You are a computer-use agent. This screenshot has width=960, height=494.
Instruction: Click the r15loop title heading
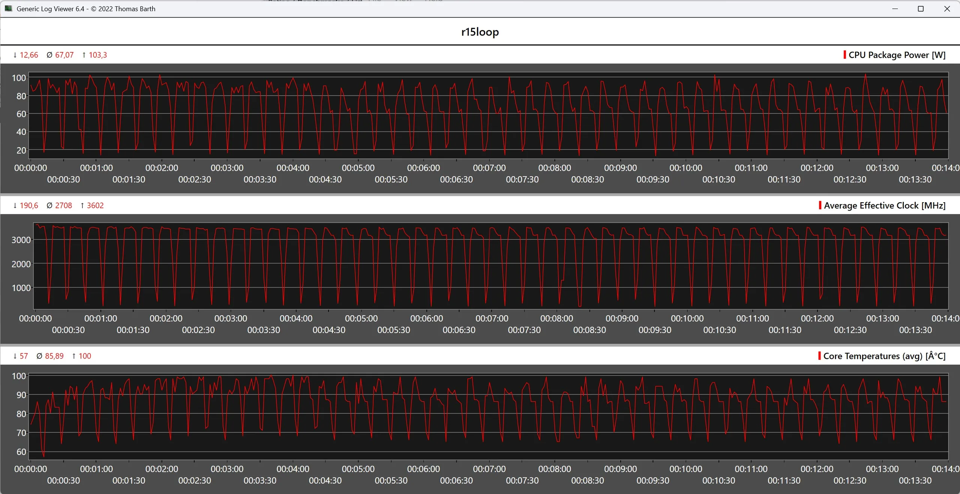click(480, 32)
